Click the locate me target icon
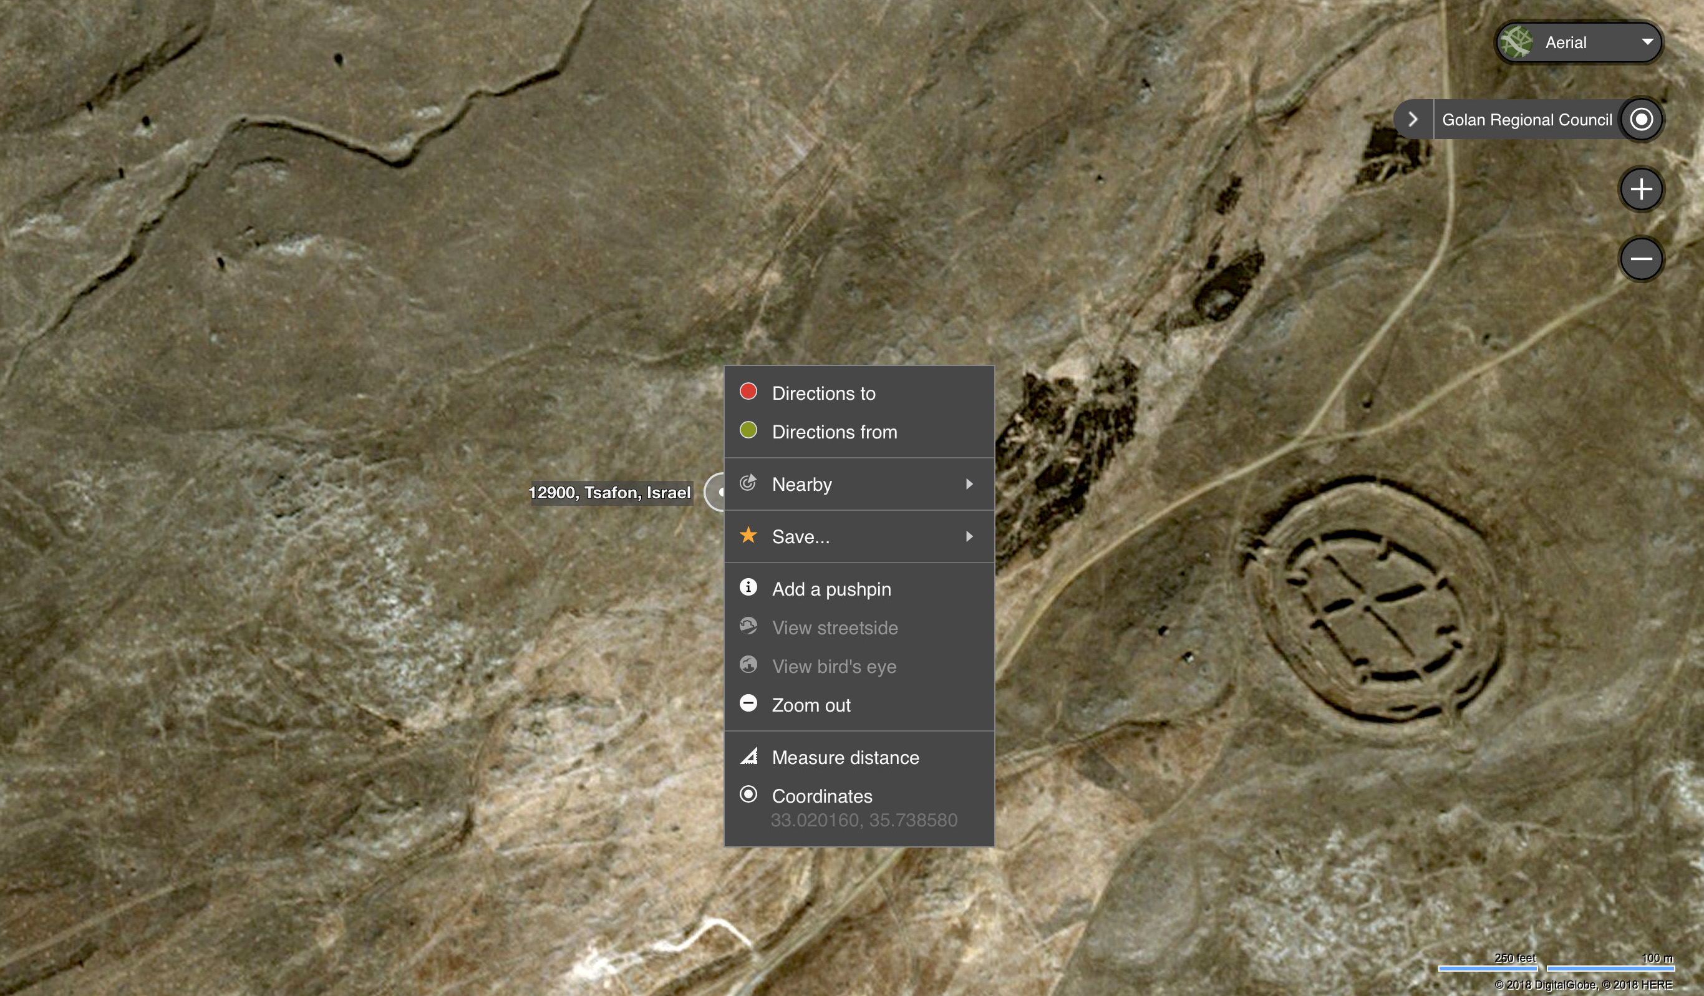 tap(1641, 120)
